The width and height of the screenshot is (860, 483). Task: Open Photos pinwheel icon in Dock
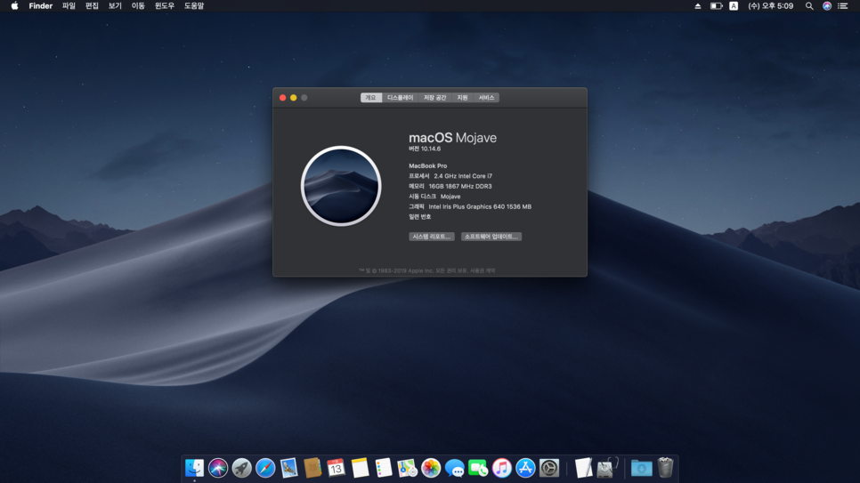431,468
